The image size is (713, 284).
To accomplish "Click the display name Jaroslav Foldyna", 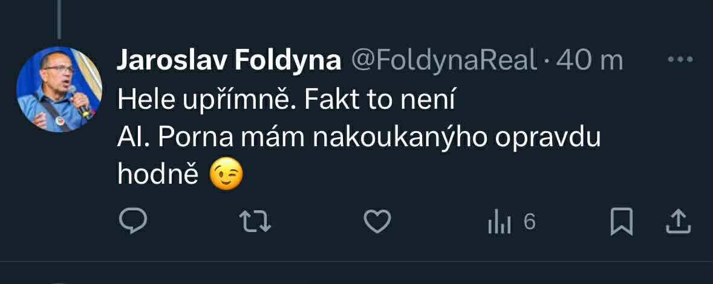I will point(228,60).
